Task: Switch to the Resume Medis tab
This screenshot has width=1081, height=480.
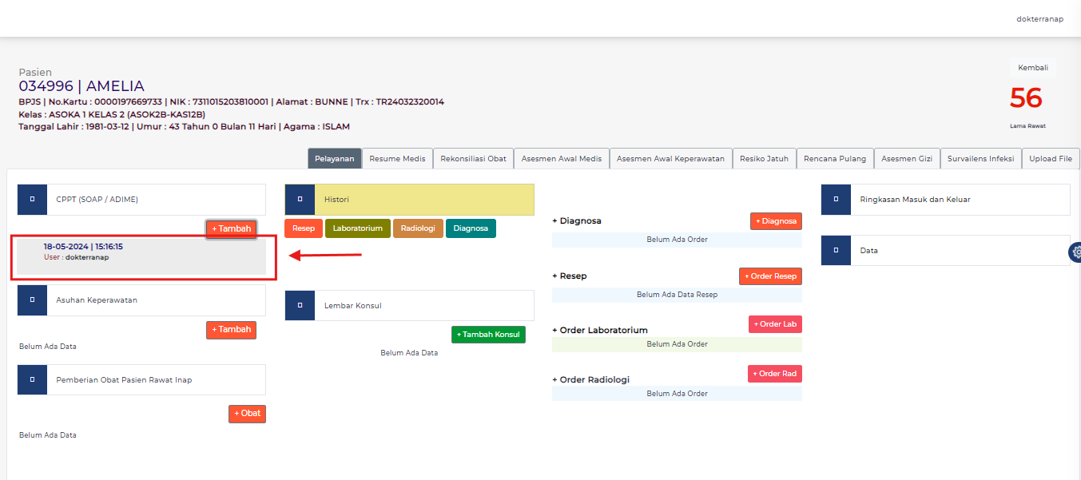Action: [397, 158]
